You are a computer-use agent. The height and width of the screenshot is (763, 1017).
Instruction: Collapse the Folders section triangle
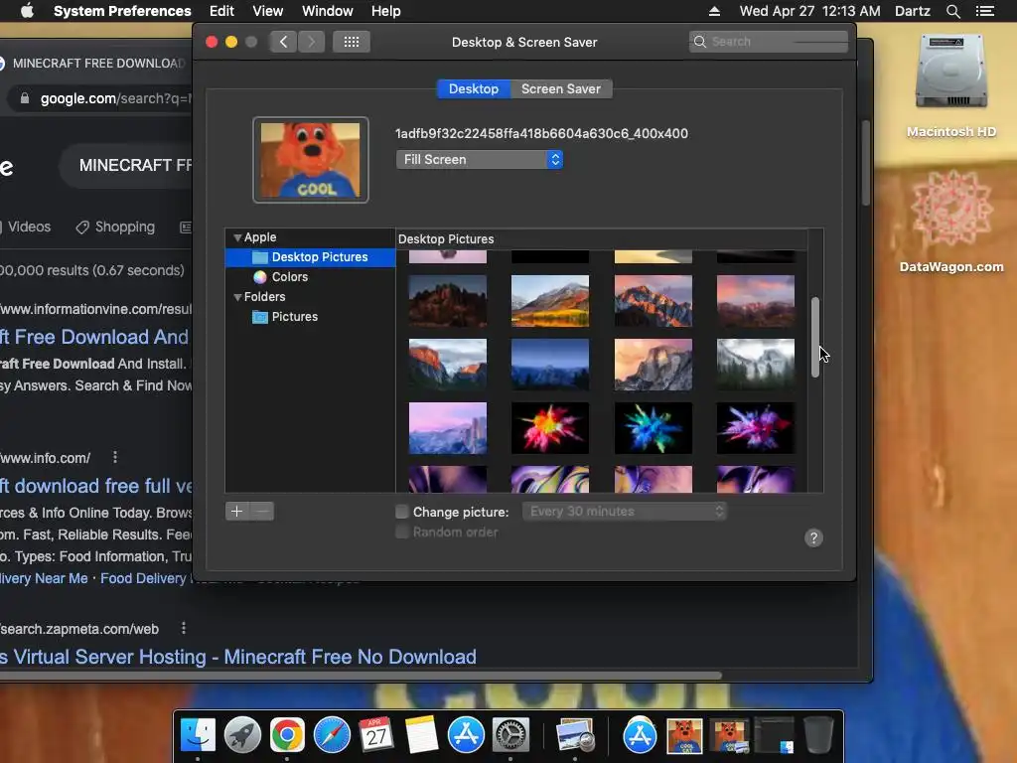pos(237,297)
